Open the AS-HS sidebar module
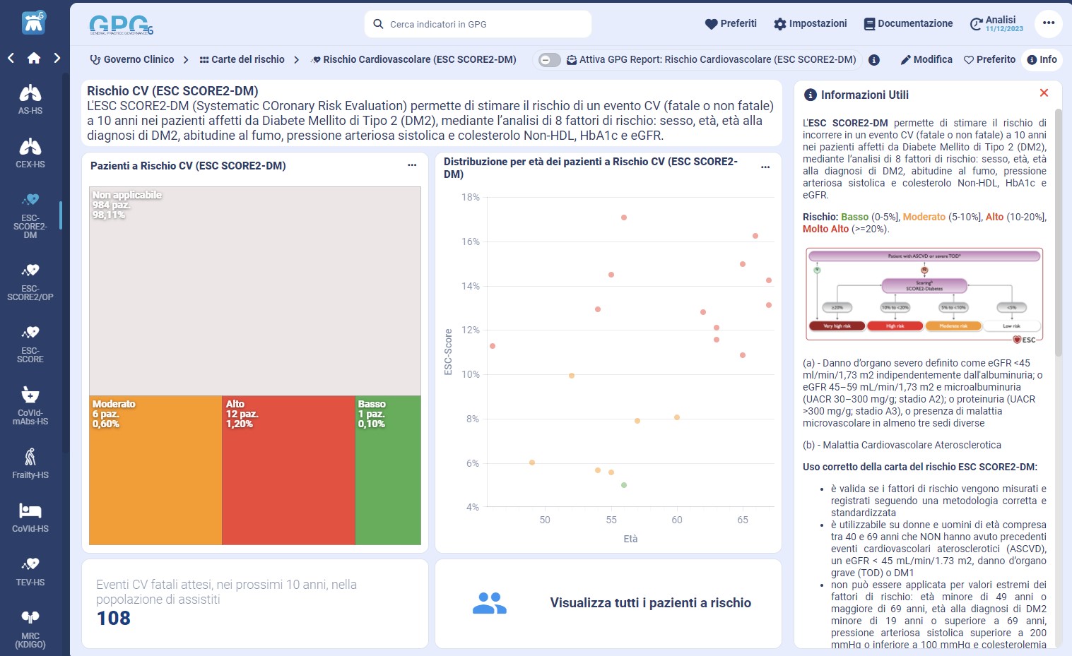 pyautogui.click(x=30, y=100)
